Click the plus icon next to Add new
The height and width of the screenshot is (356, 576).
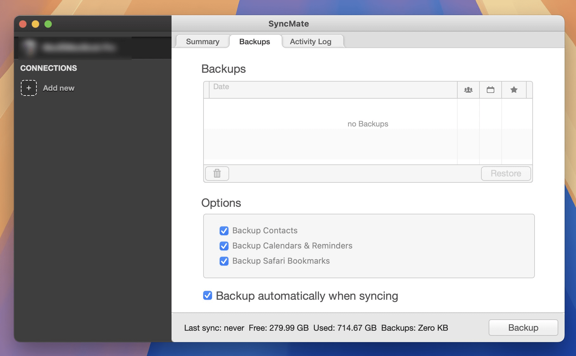(28, 88)
